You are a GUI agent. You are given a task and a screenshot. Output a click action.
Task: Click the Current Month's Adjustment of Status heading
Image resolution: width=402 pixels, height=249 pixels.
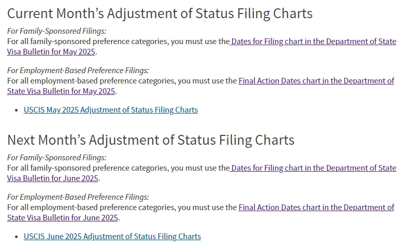coord(160,13)
